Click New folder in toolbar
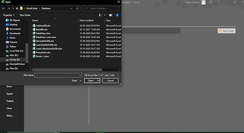The height and width of the screenshot is (133, 244). coord(25,15)
